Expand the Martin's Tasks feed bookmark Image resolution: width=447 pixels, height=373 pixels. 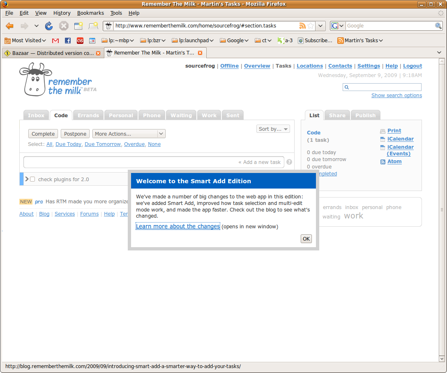[x=360, y=41]
